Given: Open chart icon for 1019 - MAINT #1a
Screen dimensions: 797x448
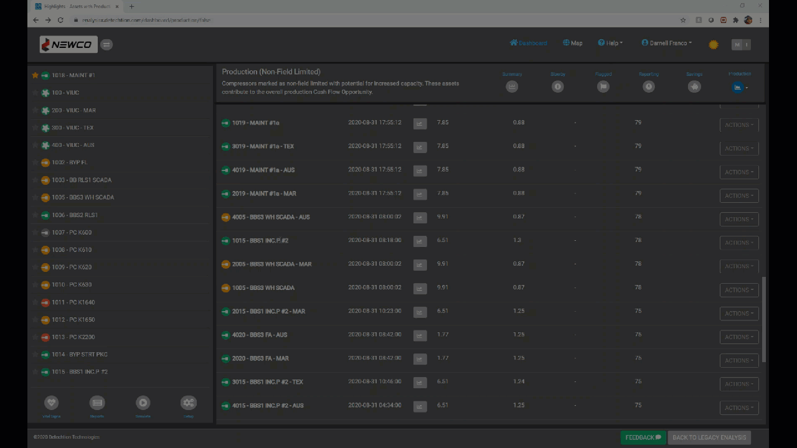Looking at the screenshot, I should (420, 124).
